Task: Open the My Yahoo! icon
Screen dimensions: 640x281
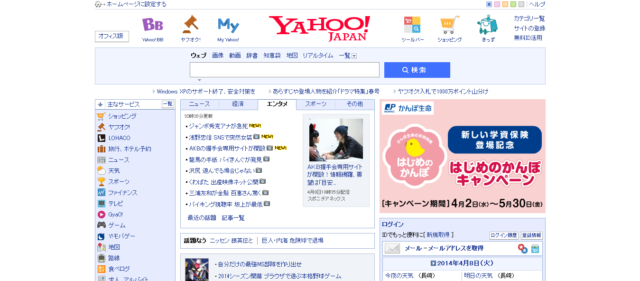Action: pos(228,25)
